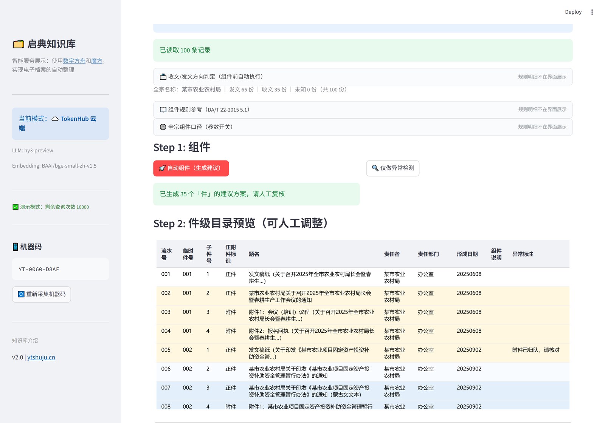
Task: Click the 仅做异常检测 button
Action: pyautogui.click(x=392, y=168)
